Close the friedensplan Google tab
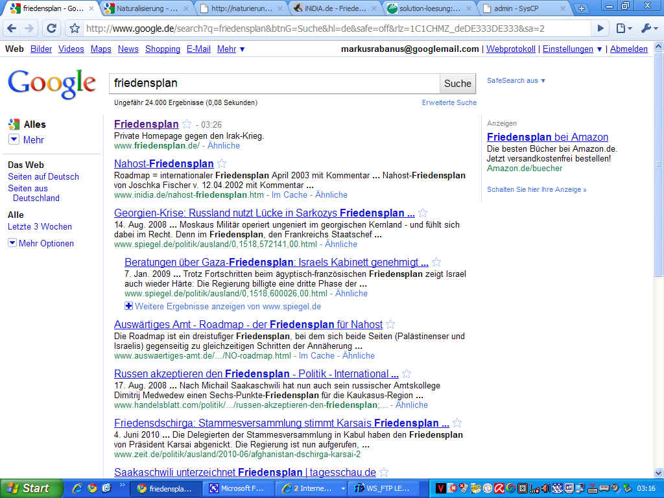This screenshot has height=498, width=664. pyautogui.click(x=91, y=8)
